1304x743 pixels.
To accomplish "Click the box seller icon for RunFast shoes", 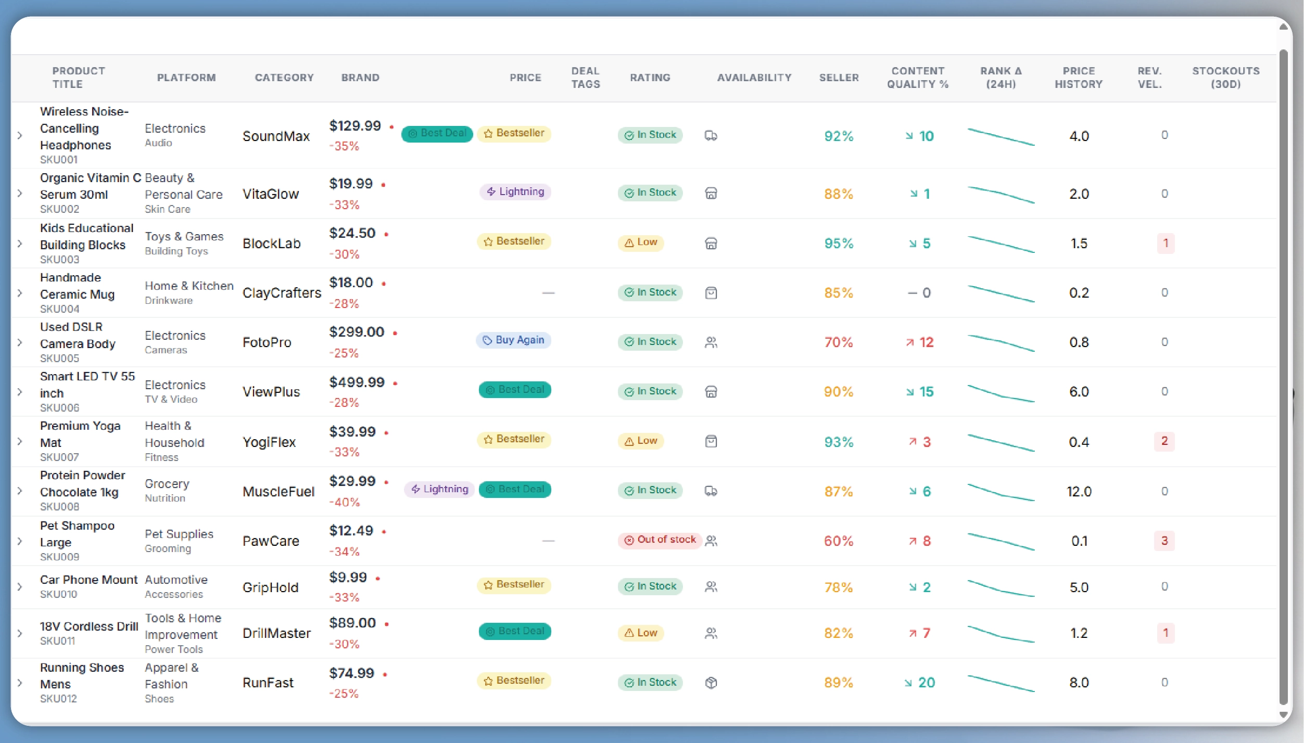I will point(711,683).
